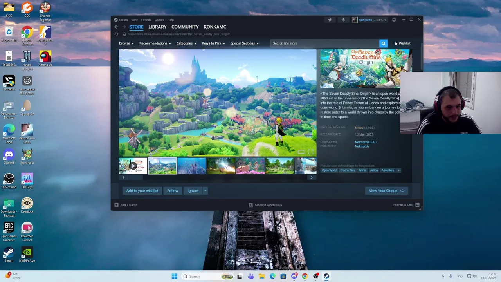The height and width of the screenshot is (282, 501).
Task: Open Google Chrome desktop shortcut
Action: click(x=27, y=36)
